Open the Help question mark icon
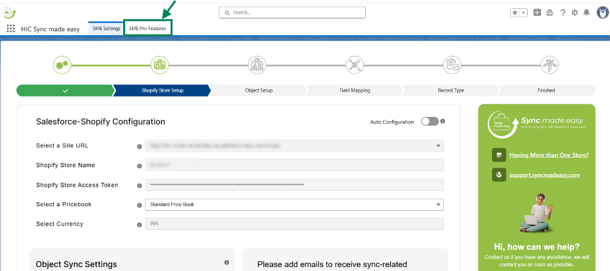610x271 pixels. (x=562, y=12)
